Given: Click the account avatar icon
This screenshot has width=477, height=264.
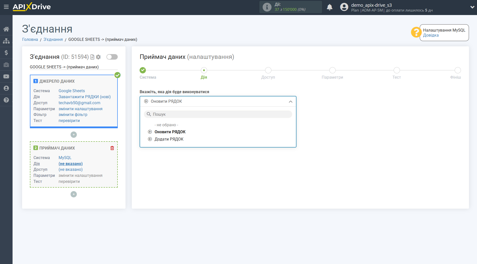Looking at the screenshot, I should pyautogui.click(x=344, y=7).
